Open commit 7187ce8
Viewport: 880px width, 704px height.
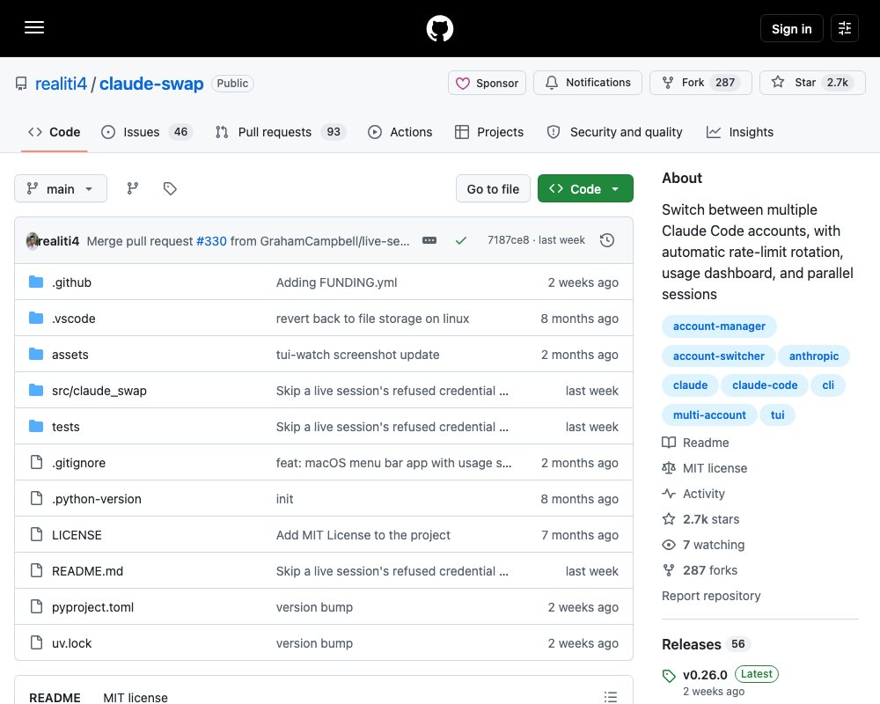(508, 239)
